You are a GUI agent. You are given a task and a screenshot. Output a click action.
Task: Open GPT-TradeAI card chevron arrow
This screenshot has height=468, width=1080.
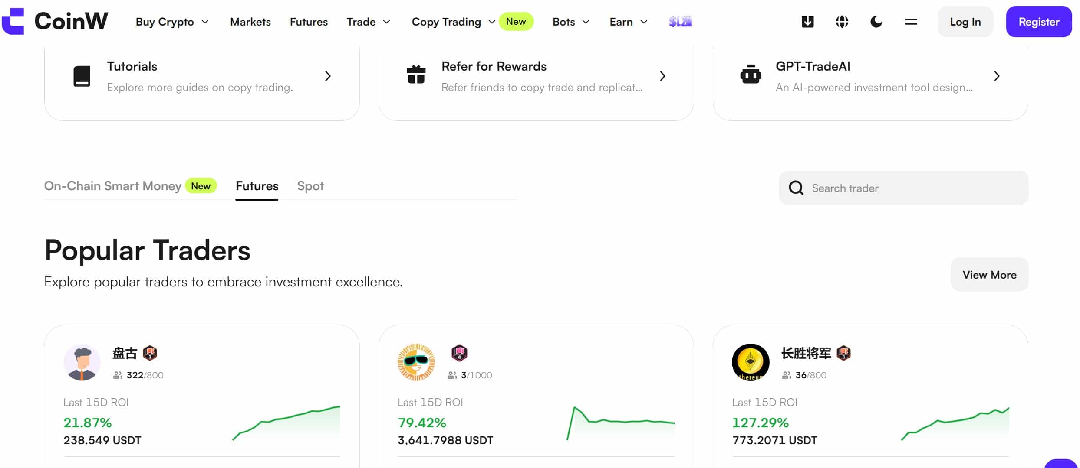click(997, 76)
